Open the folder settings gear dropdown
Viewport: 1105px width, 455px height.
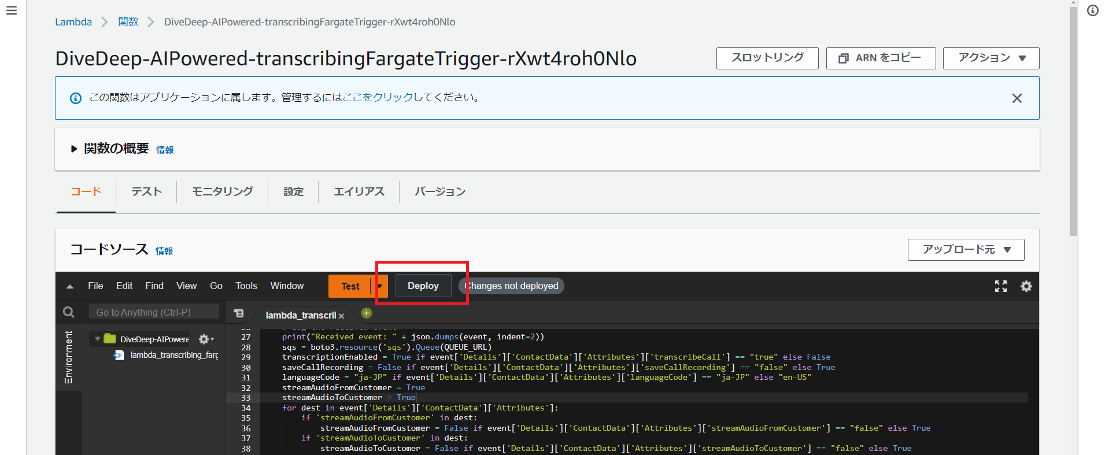pos(206,339)
